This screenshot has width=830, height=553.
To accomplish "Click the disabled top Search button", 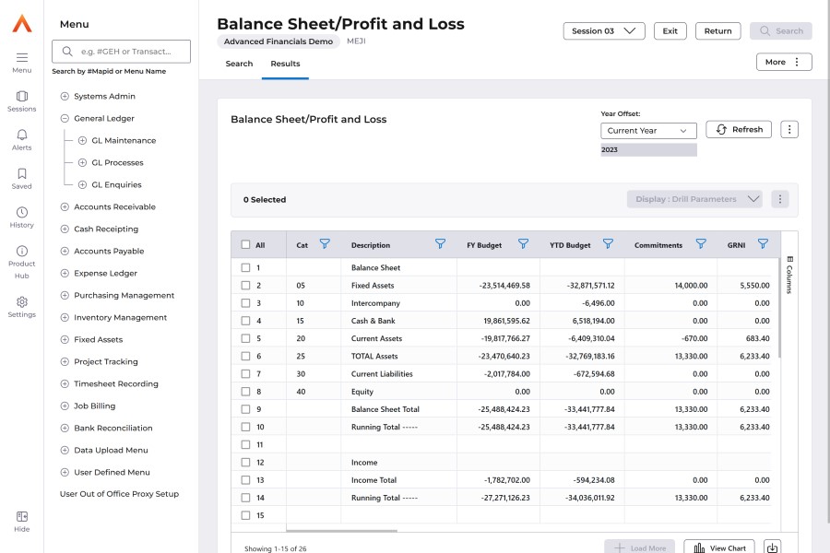I will [x=781, y=30].
